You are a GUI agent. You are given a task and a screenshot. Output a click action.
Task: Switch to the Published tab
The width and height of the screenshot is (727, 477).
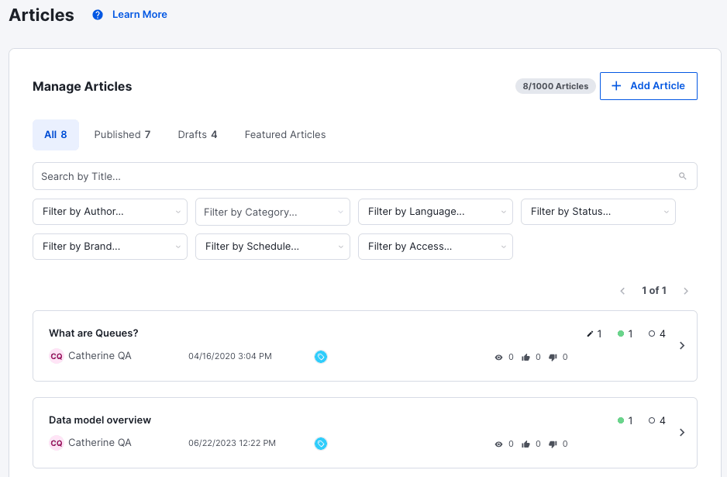click(x=122, y=135)
